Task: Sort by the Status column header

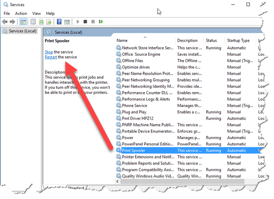Action: [x=211, y=41]
